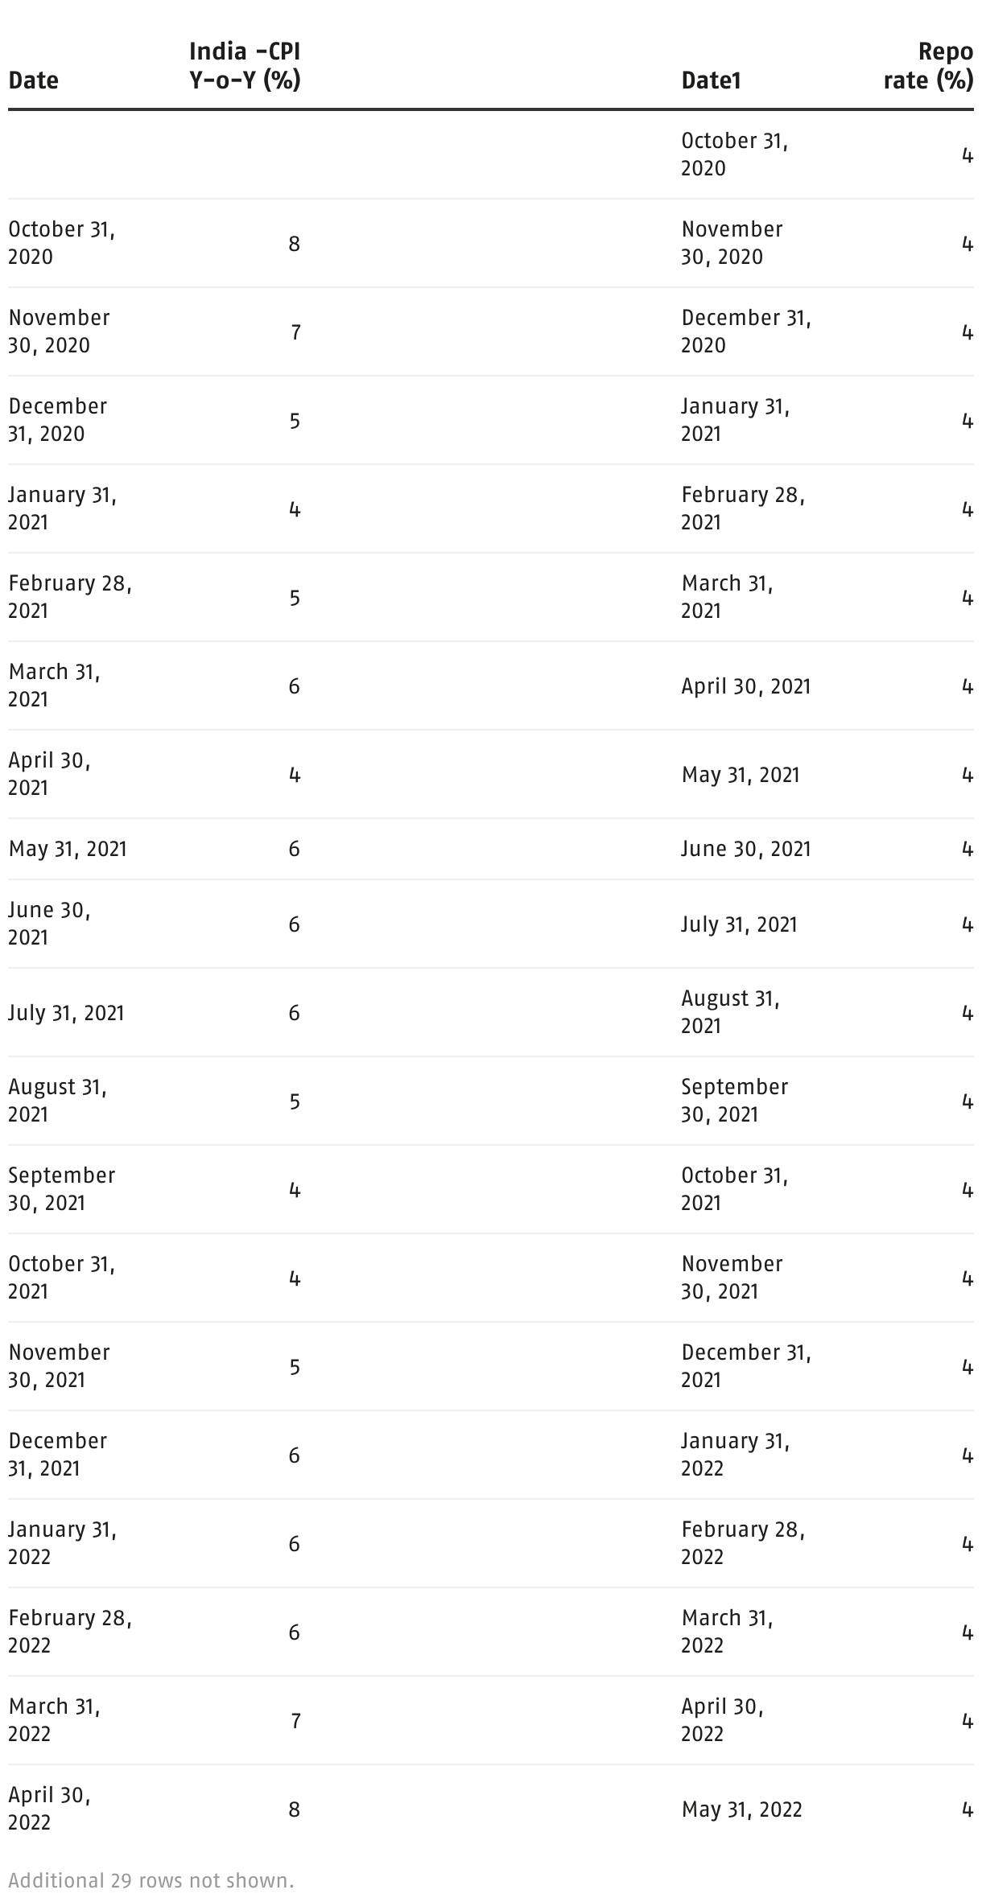
Task: Select the December 31, 2021 Date cell
Action: click(x=57, y=1455)
